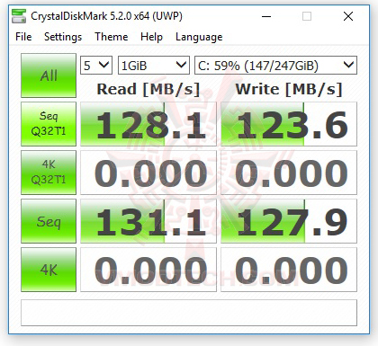Click the Seq read result 131.1
This screenshot has height=346, width=378.
[x=148, y=221]
